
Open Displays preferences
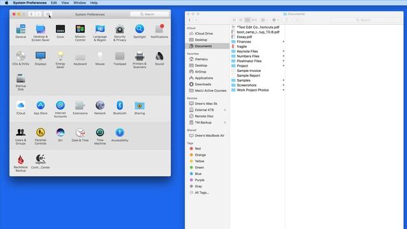pos(41,58)
